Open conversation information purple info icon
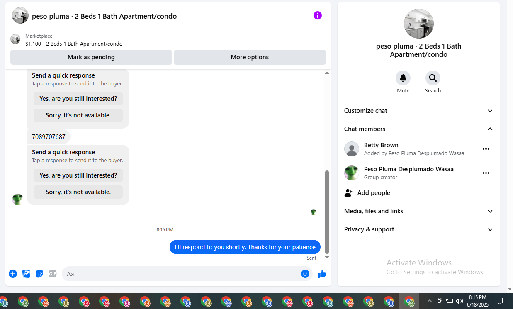Image resolution: width=513 pixels, height=309 pixels. (318, 16)
